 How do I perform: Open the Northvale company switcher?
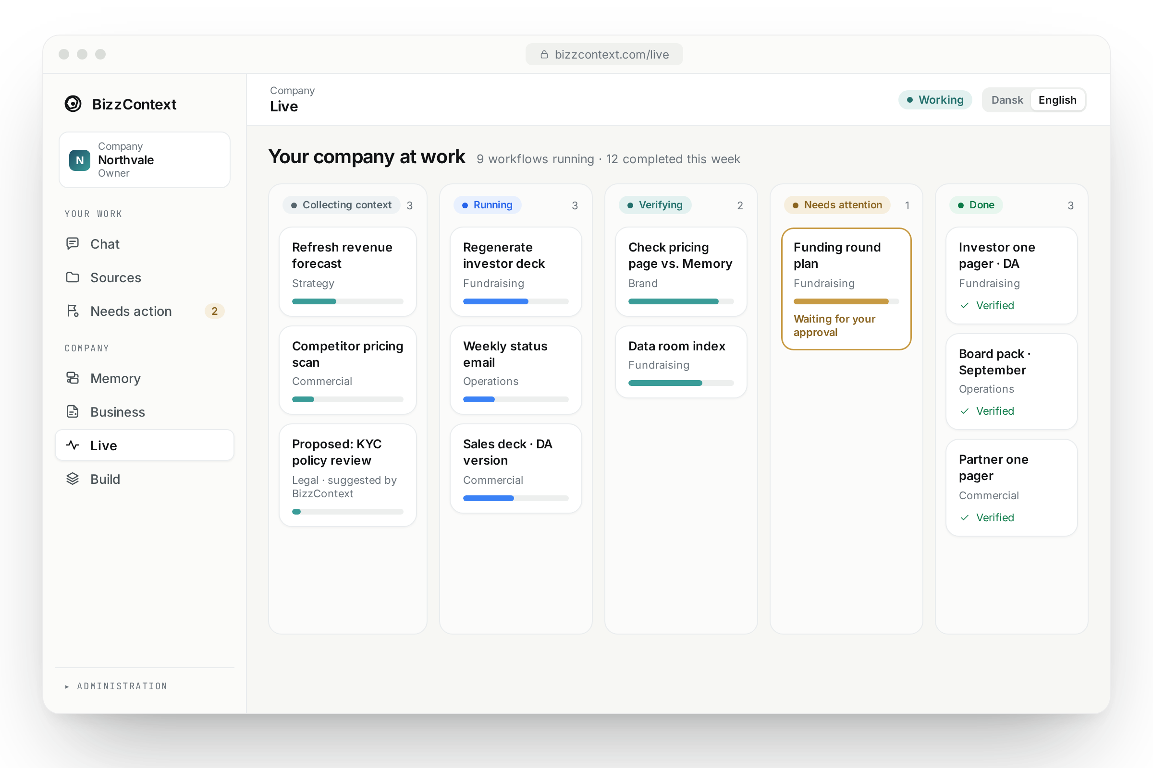tap(145, 160)
